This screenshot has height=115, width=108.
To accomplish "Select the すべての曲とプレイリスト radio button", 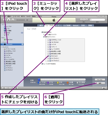I will (x=44, y=34).
